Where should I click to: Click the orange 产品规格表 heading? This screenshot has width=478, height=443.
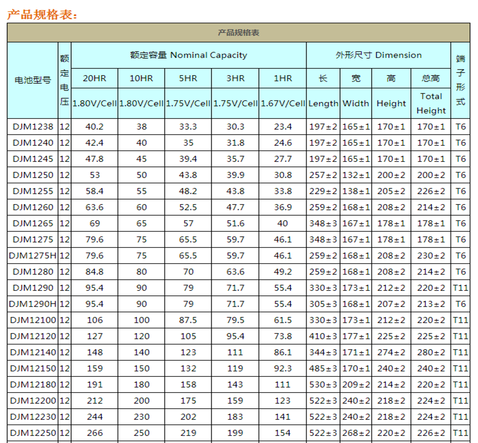(42, 14)
